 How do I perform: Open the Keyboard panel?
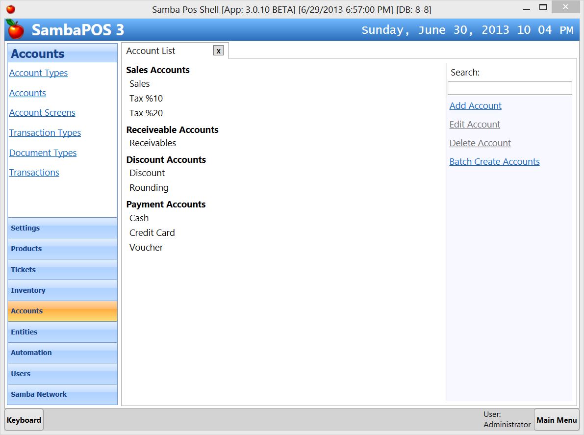24,420
